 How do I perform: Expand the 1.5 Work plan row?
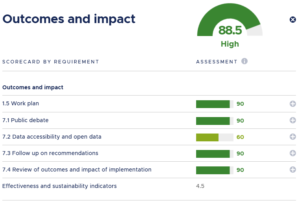pyautogui.click(x=292, y=104)
